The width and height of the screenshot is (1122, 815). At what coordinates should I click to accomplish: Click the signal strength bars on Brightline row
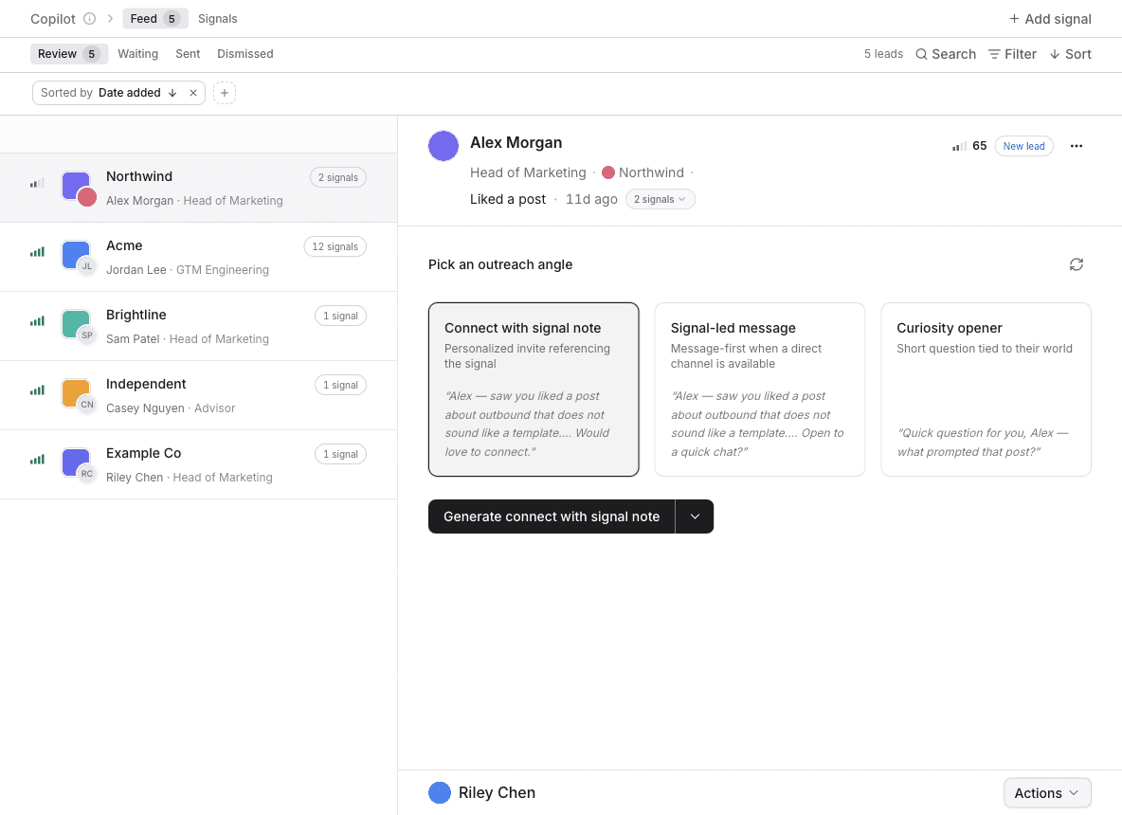pyautogui.click(x=37, y=321)
